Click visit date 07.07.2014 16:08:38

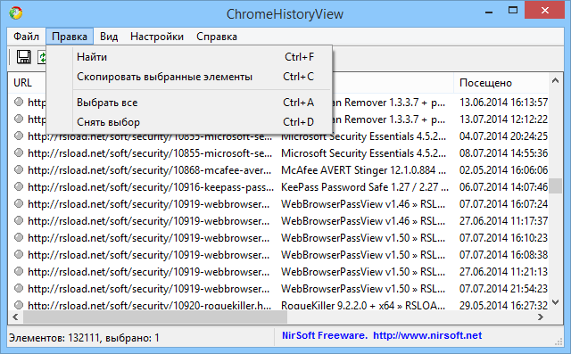(503, 255)
